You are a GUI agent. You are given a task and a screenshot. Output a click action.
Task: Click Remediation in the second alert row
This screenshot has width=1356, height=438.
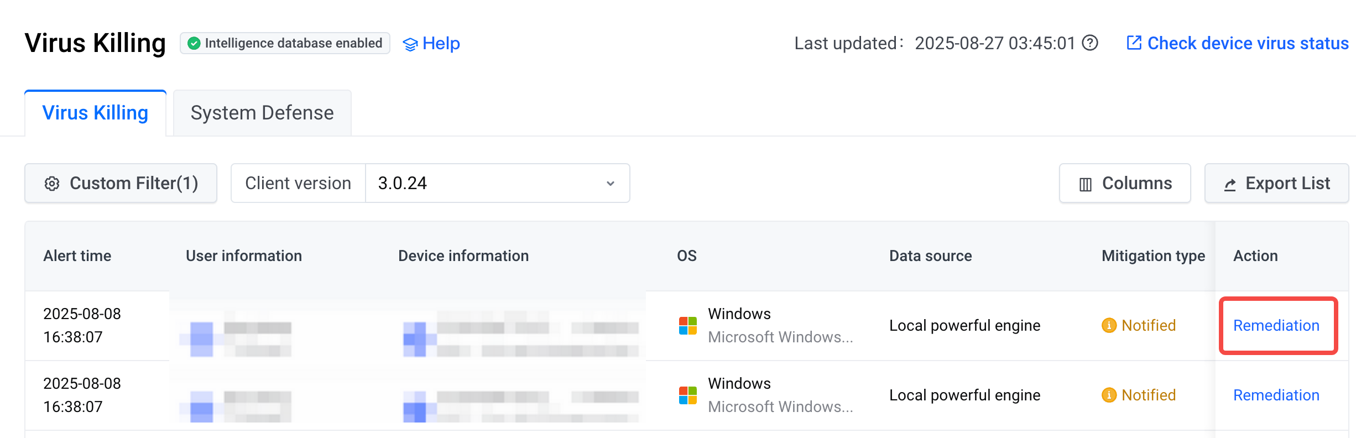tap(1276, 395)
